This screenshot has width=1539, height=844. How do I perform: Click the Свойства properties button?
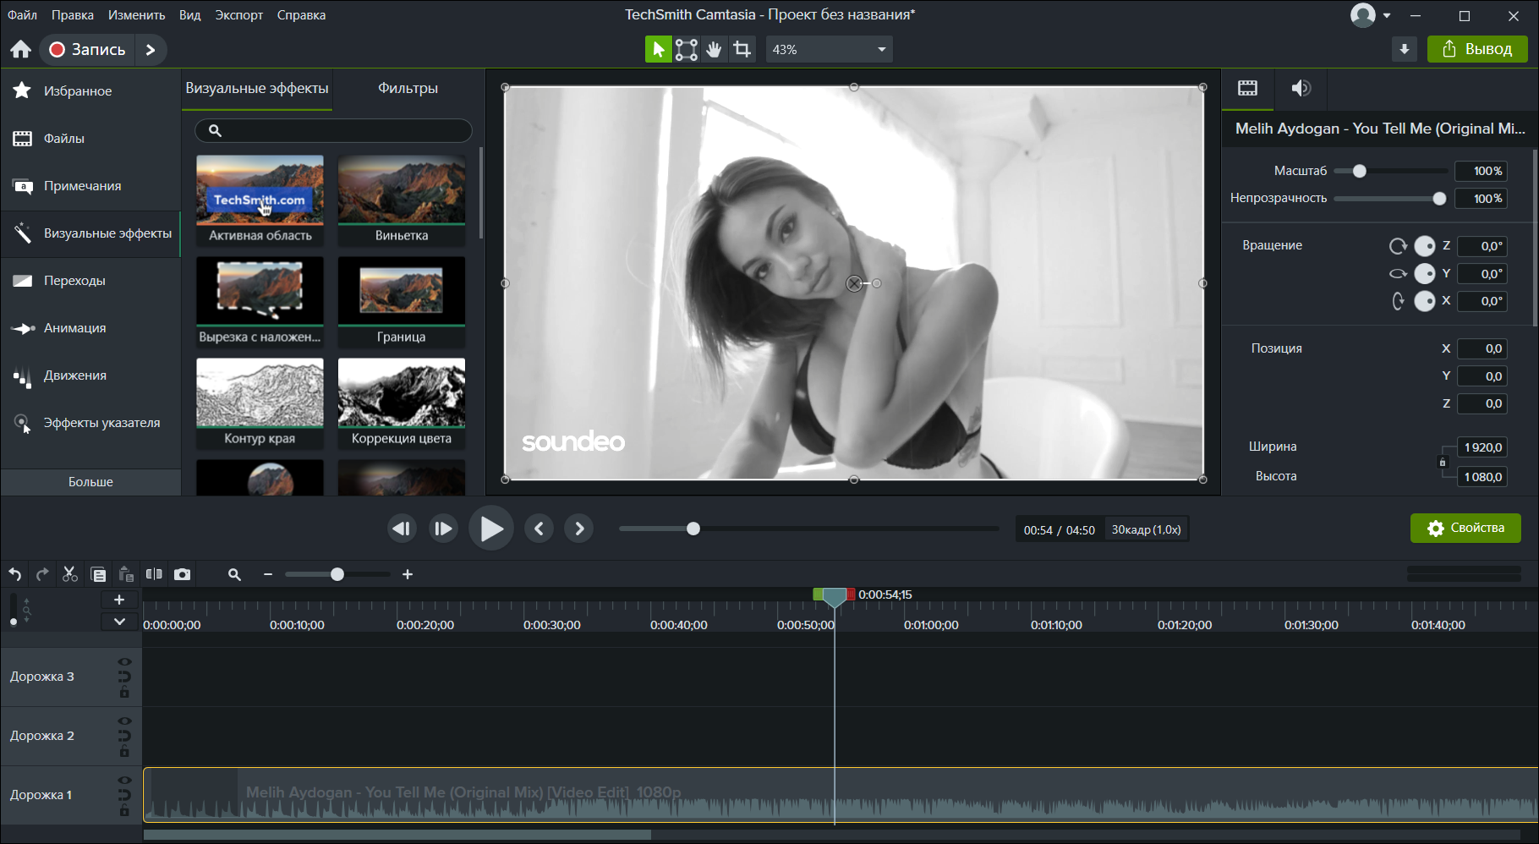(x=1465, y=529)
